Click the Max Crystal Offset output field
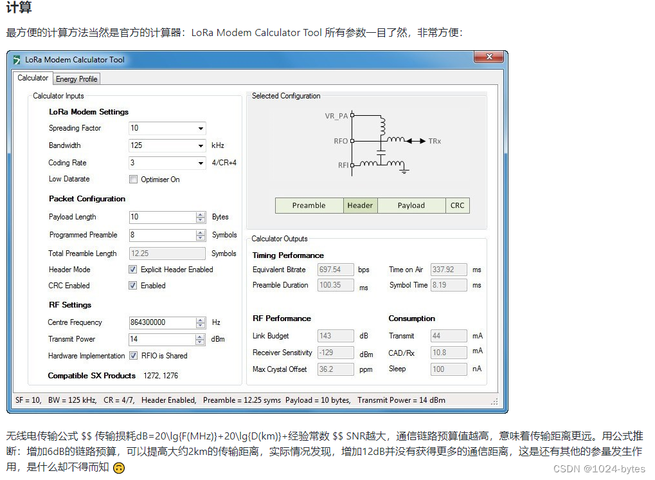The image size is (655, 480). click(x=336, y=369)
